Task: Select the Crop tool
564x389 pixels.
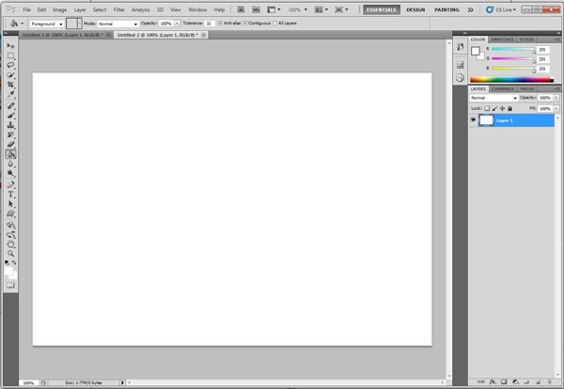Action: [x=11, y=85]
